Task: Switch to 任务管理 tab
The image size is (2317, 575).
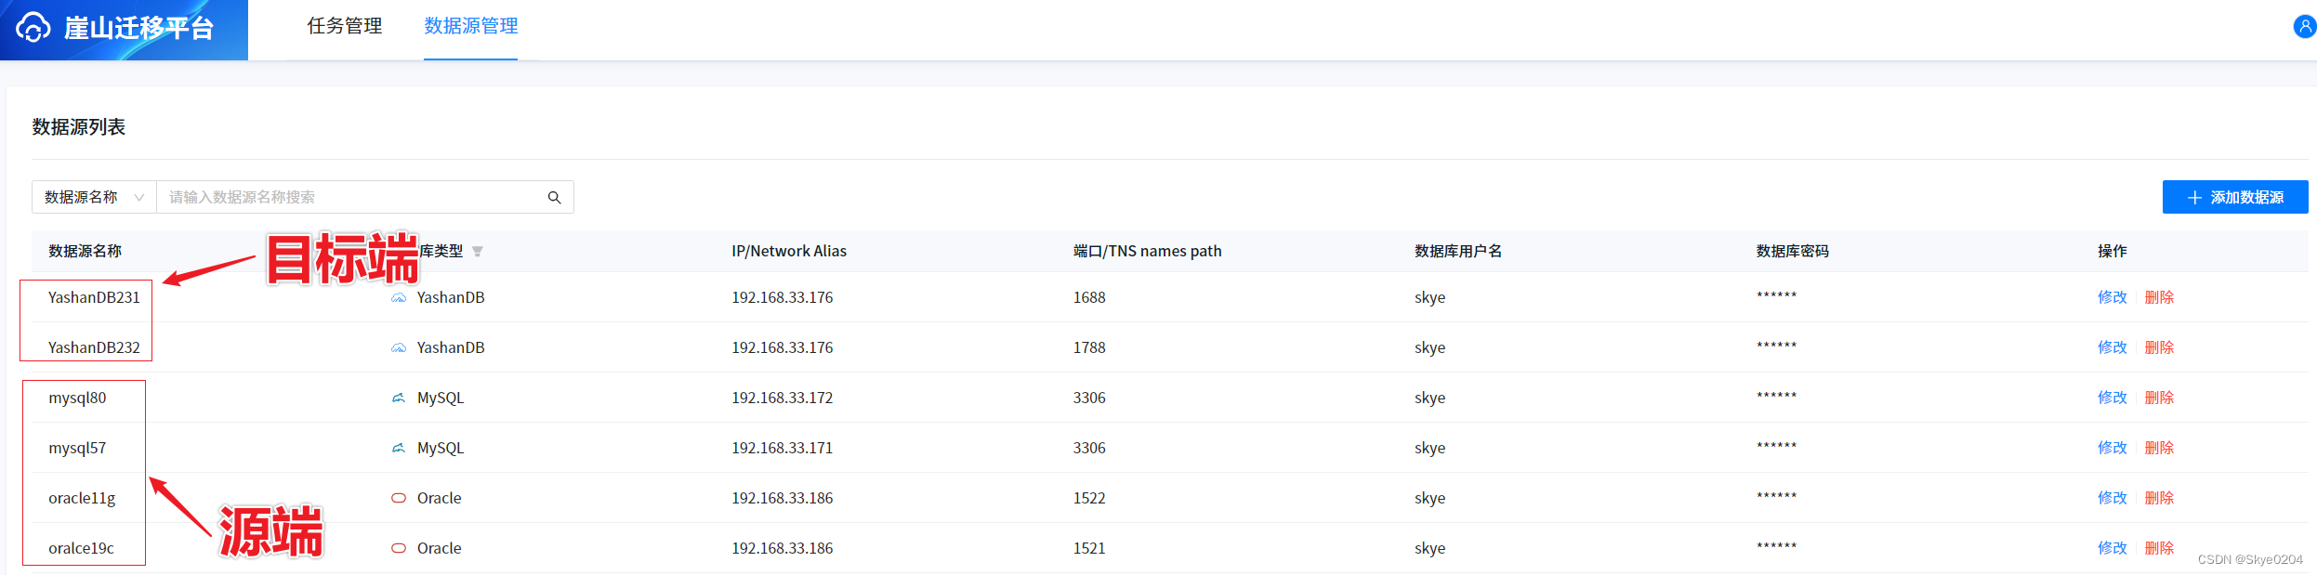Action: (x=345, y=26)
